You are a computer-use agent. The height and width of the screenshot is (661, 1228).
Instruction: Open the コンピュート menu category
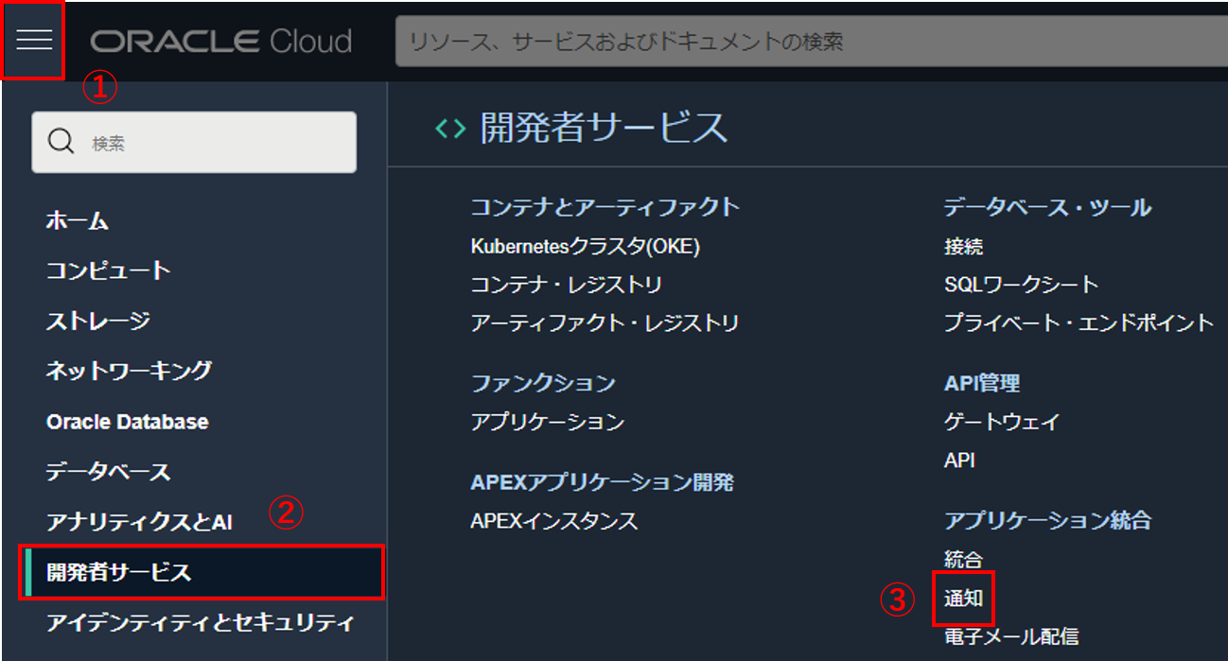coord(108,270)
